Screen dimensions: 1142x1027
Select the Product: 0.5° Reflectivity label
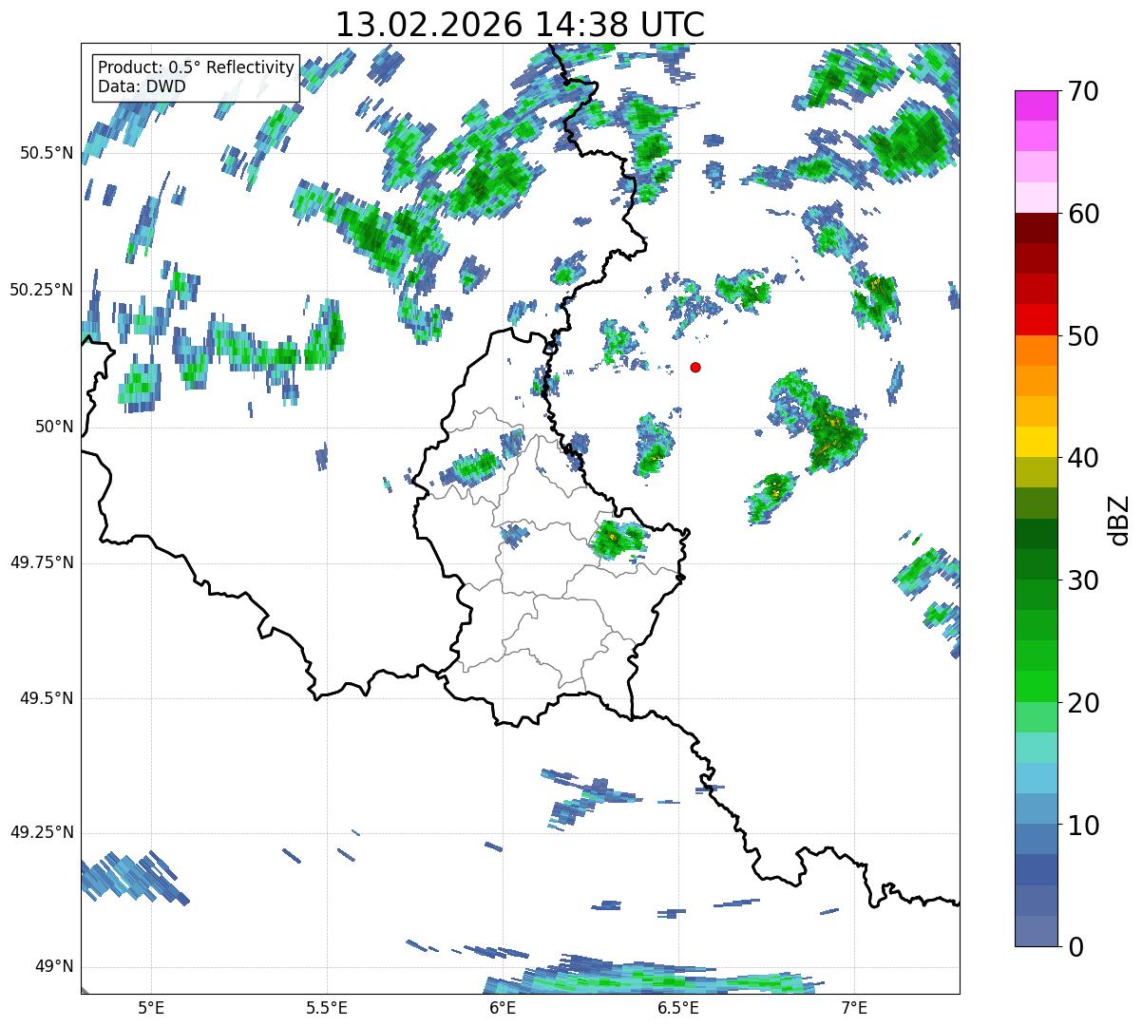pos(196,68)
